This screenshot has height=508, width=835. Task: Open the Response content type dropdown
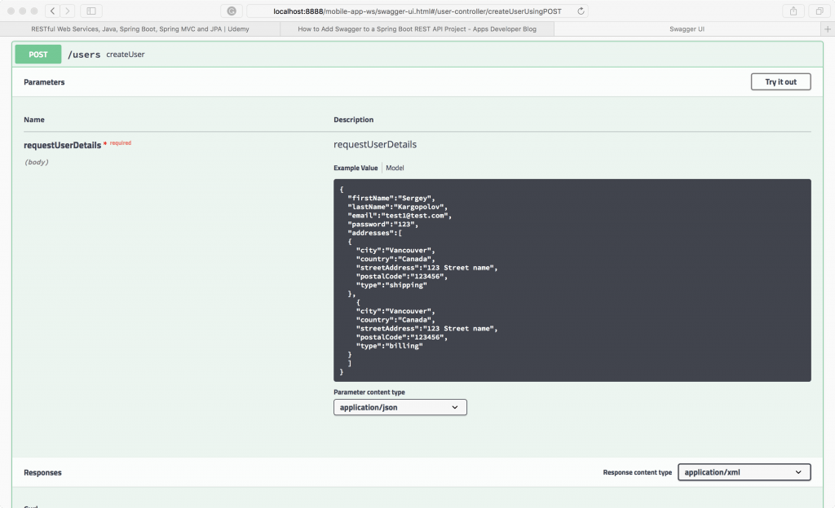[x=744, y=472]
